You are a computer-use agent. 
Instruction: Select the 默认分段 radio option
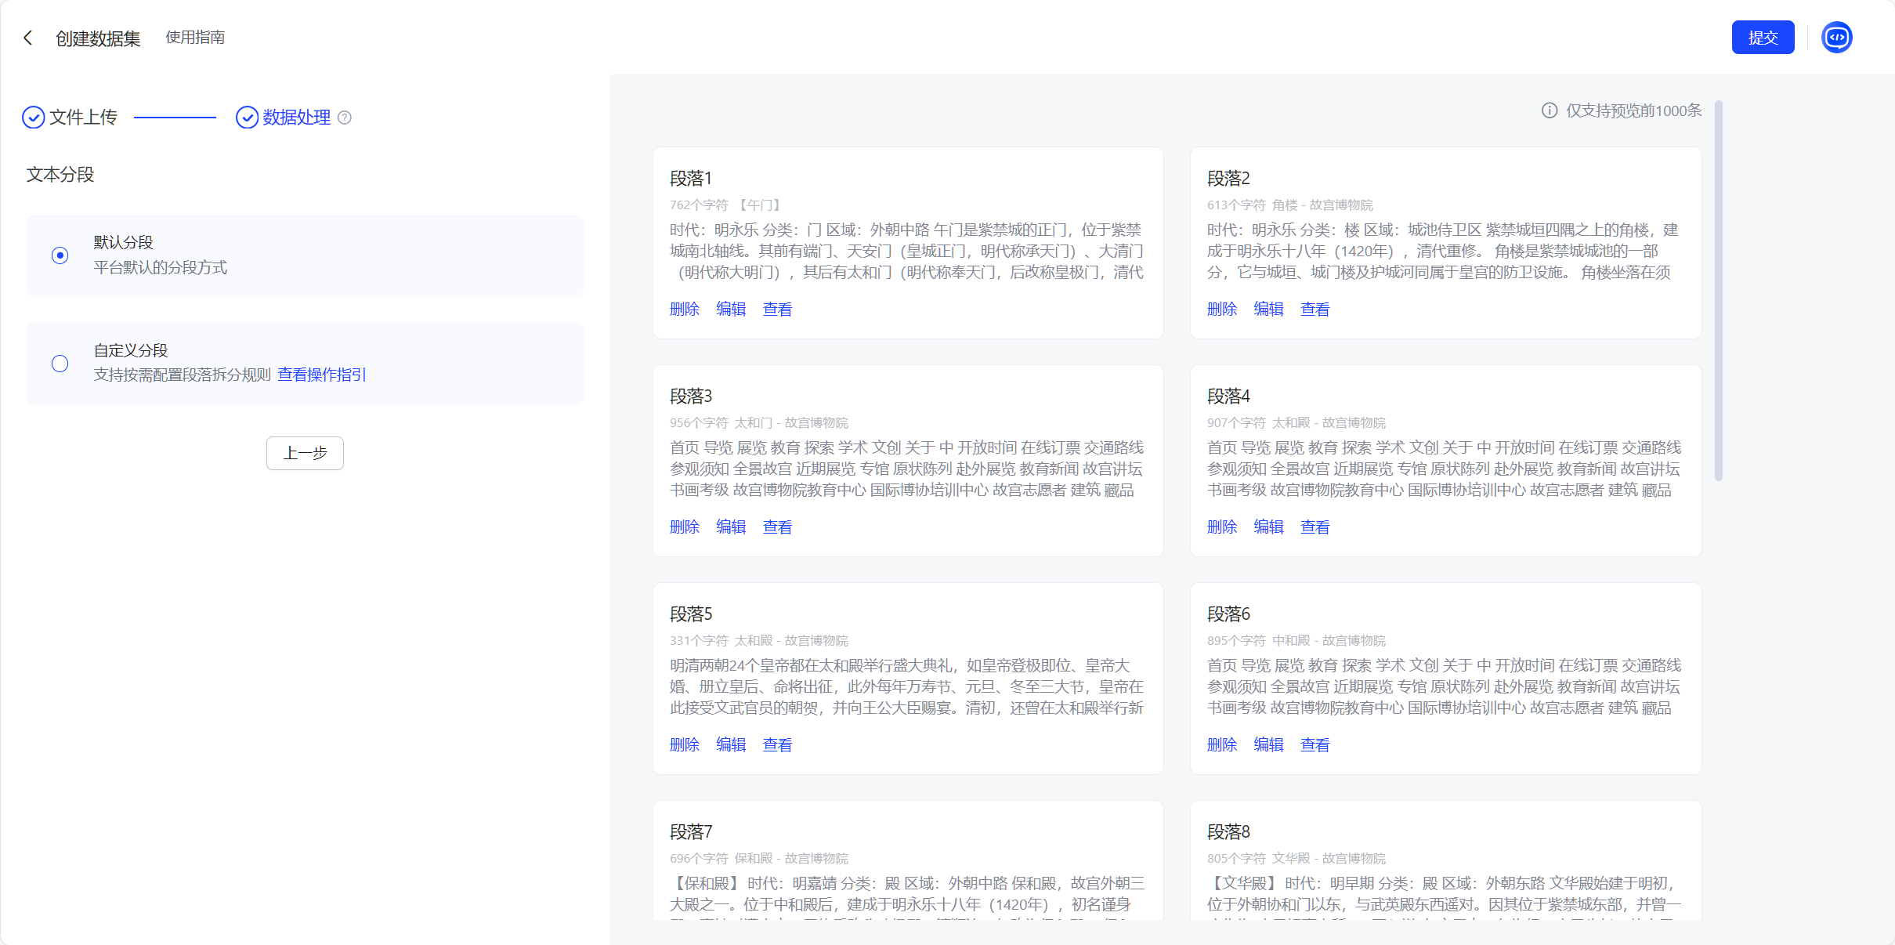(x=60, y=255)
